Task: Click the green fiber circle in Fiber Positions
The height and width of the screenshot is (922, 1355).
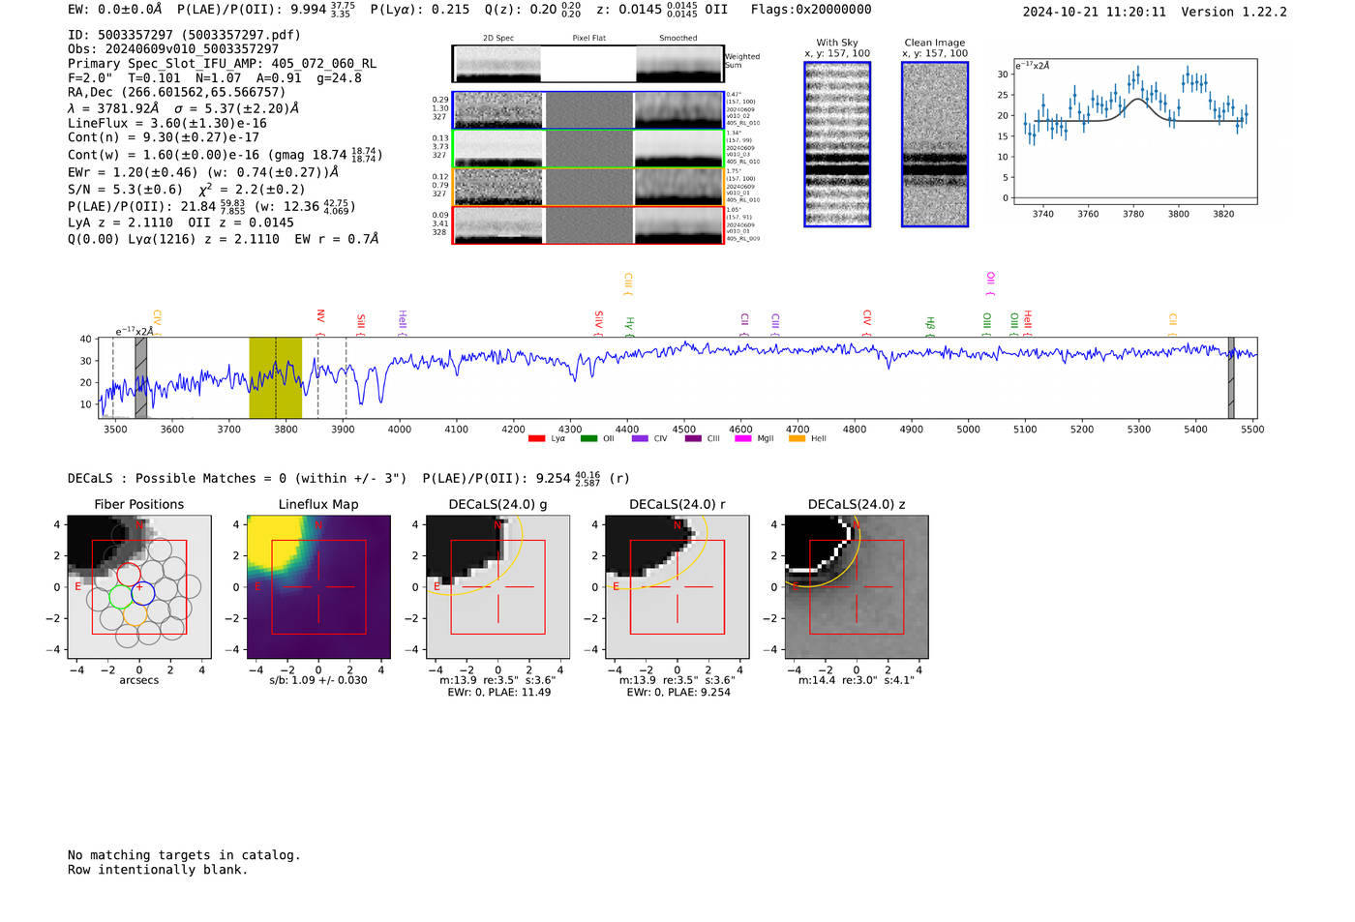Action: (120, 596)
